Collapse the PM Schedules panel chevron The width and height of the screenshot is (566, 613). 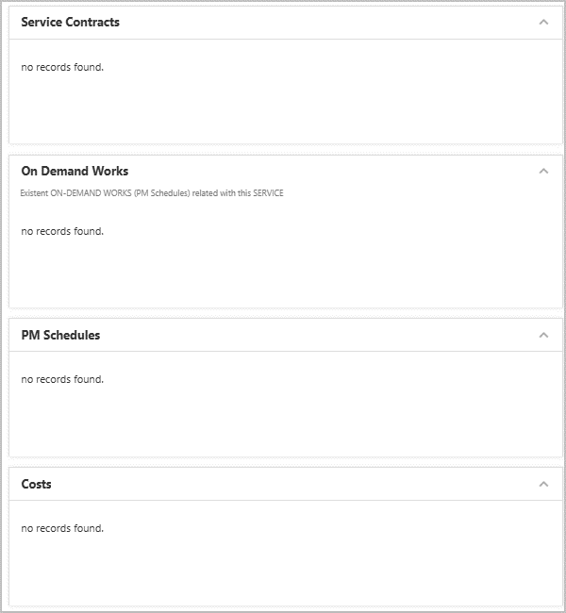pyautogui.click(x=543, y=336)
